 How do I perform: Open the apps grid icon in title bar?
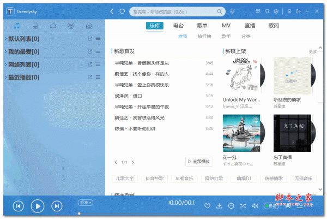[258, 11]
